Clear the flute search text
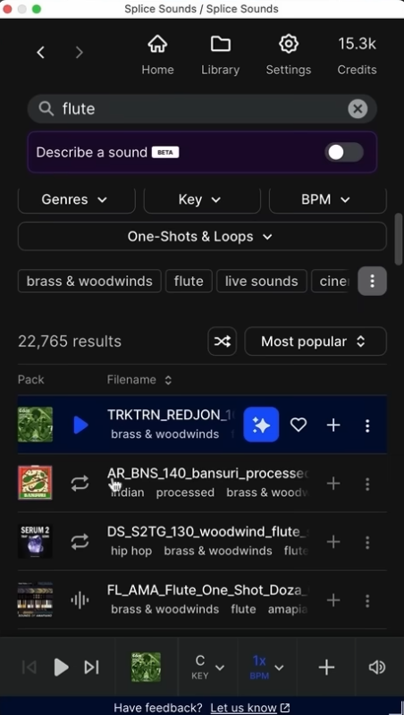 [358, 109]
